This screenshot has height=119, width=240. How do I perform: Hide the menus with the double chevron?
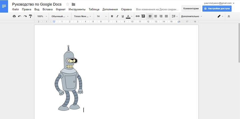(229, 16)
